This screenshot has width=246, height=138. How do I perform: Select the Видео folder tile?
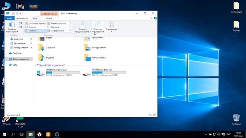pyautogui.click(x=45, y=38)
